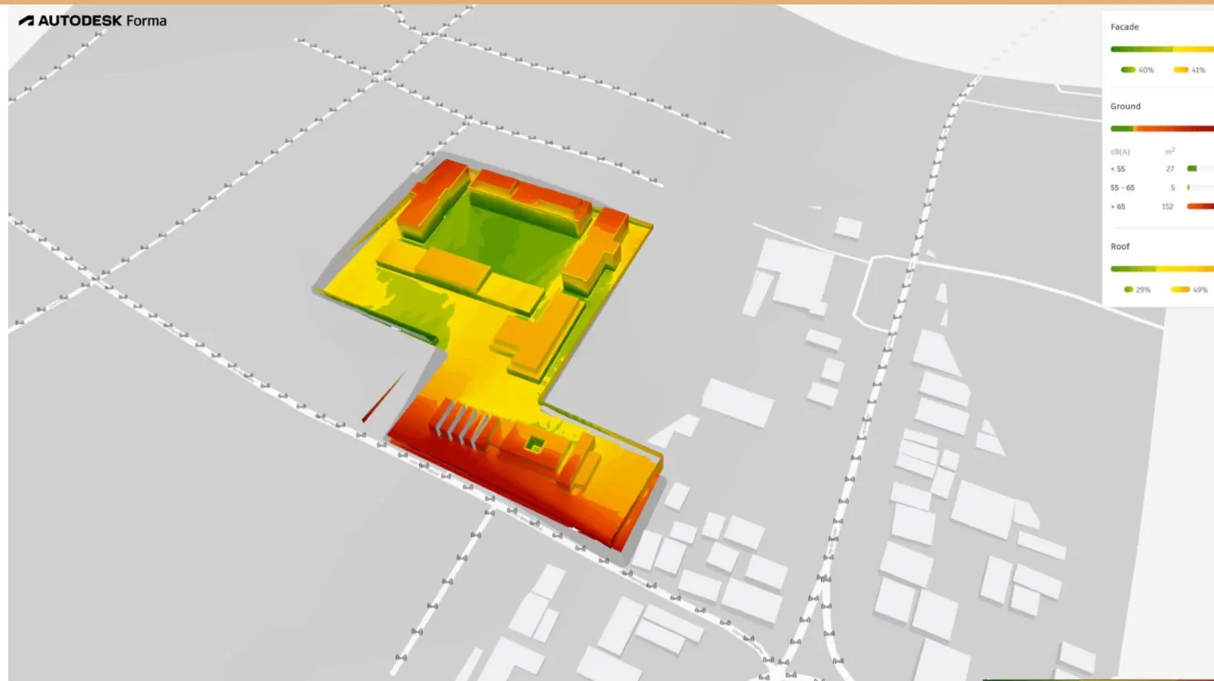The image size is (1214, 681).
Task: Click the "Facade" section heading
Action: (x=1124, y=27)
